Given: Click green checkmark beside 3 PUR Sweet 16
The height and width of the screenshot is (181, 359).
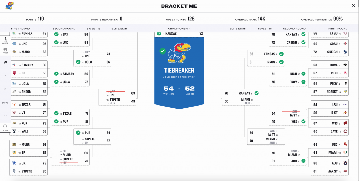Looking at the screenshot, I should (78, 133).
